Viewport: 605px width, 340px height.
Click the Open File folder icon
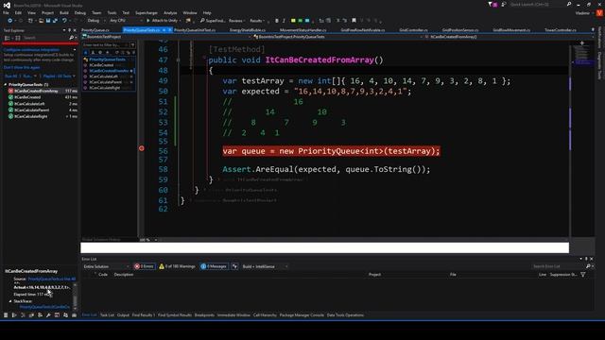41,21
